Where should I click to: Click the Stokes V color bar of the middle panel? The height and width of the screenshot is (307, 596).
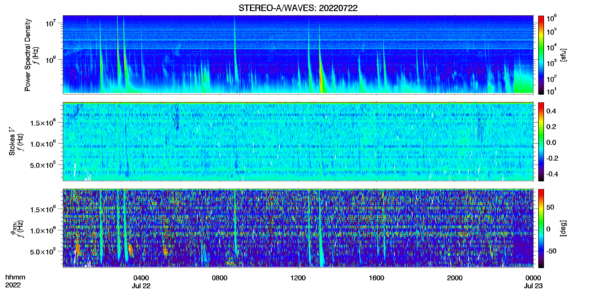(x=541, y=142)
